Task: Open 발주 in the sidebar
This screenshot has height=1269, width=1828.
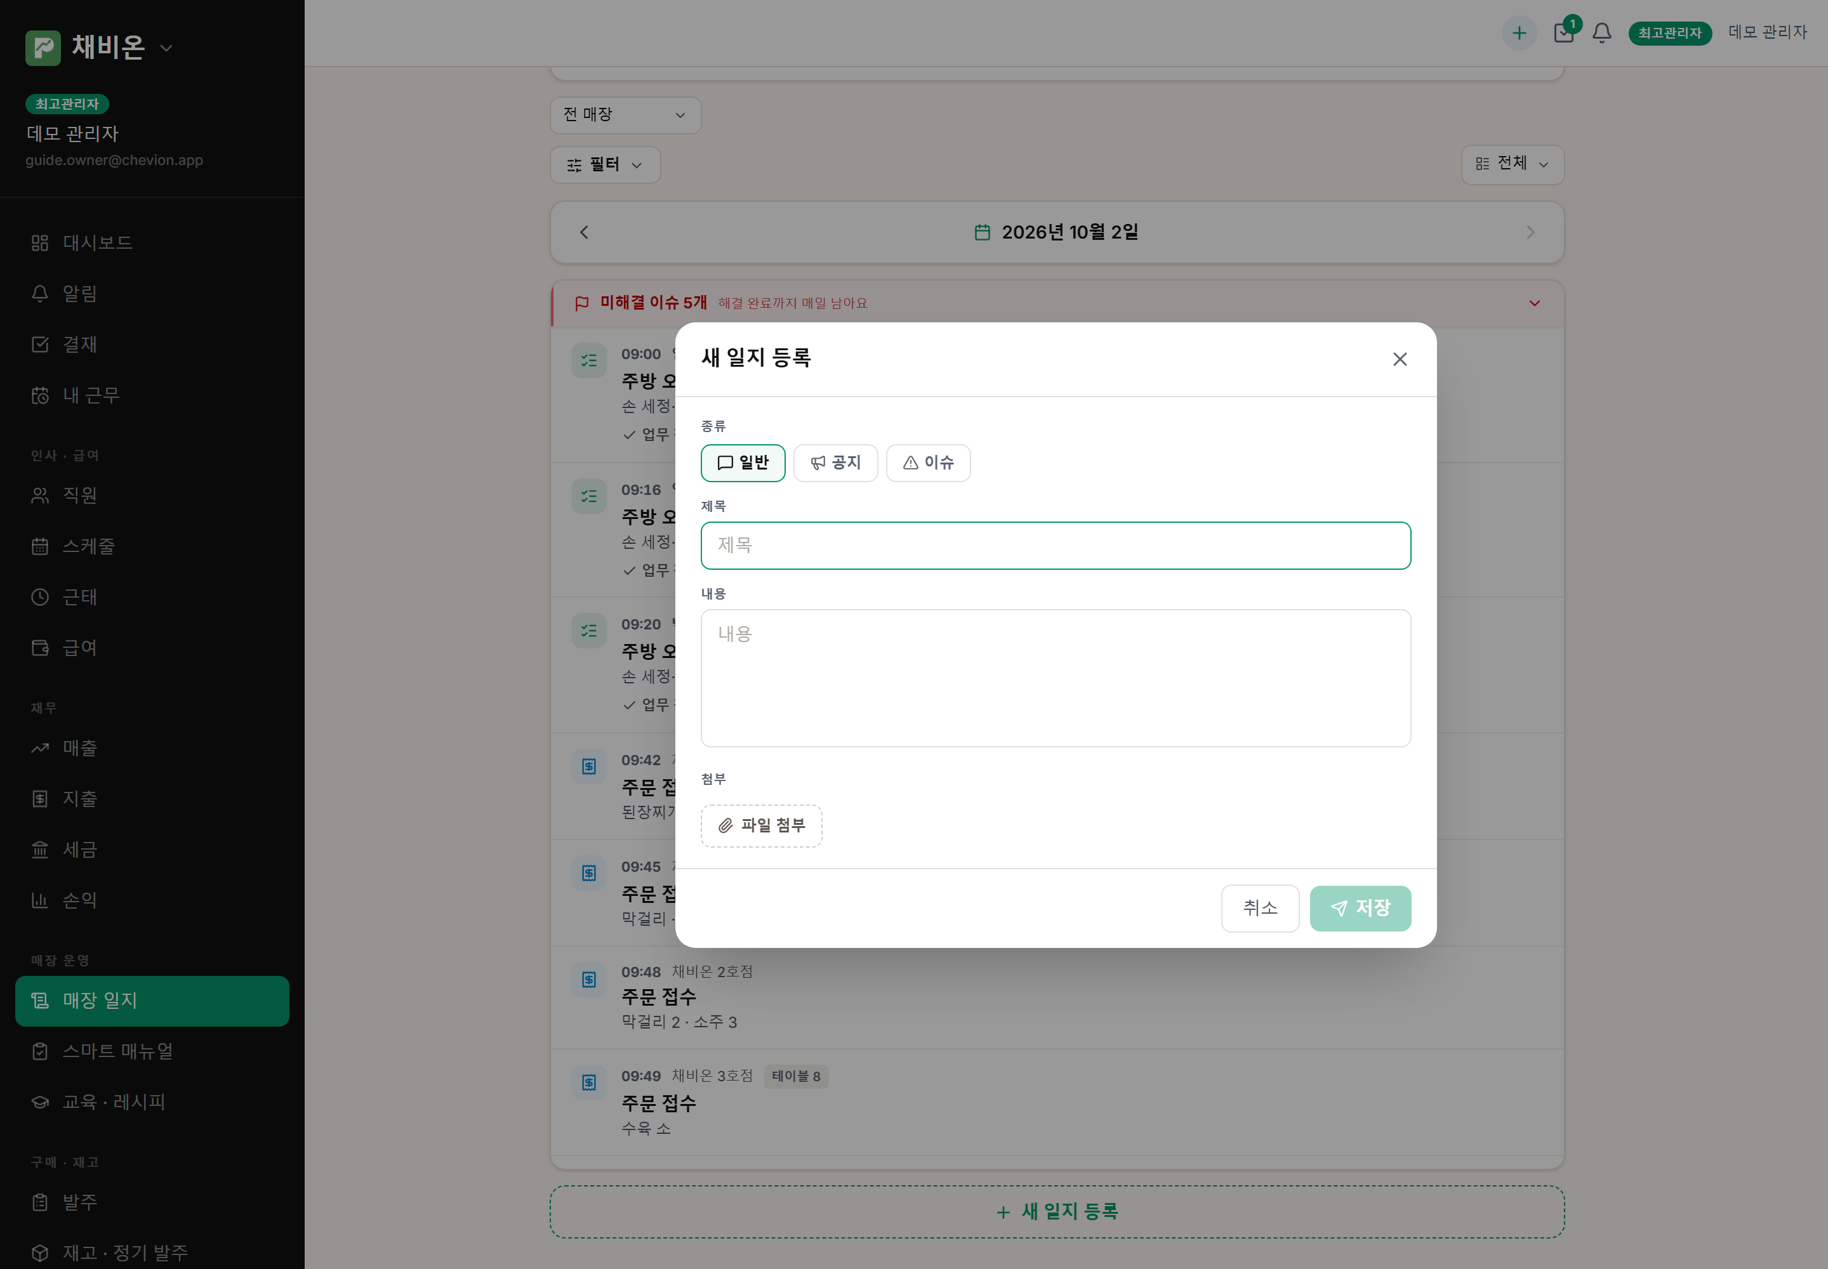Action: coord(152,1202)
